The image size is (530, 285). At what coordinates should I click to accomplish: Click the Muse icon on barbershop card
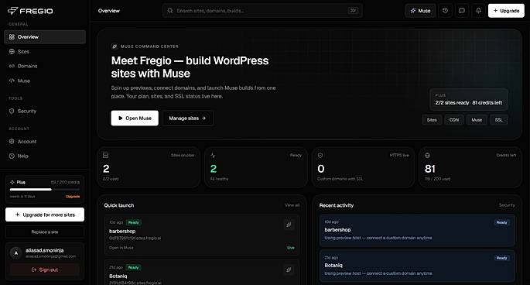point(289,225)
